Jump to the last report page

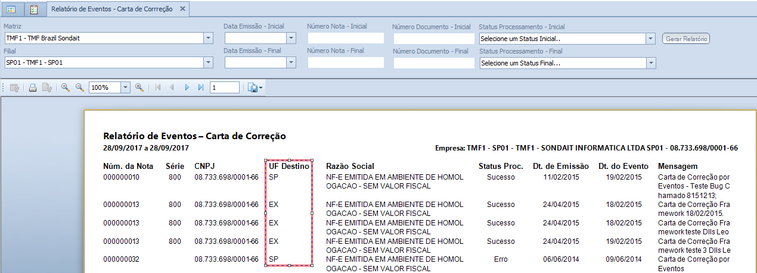(x=201, y=87)
